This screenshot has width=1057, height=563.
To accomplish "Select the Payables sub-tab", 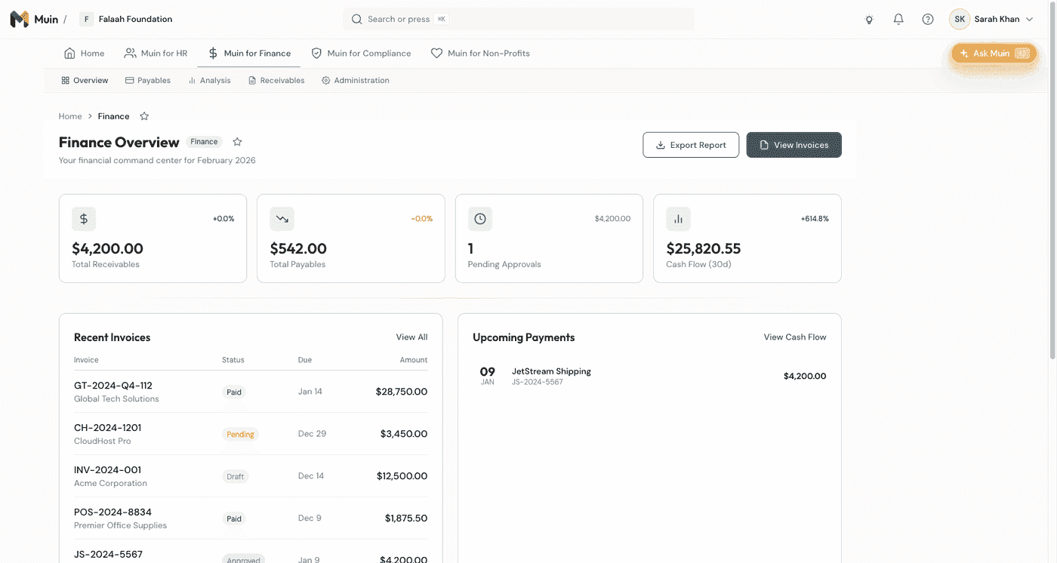I will (148, 81).
